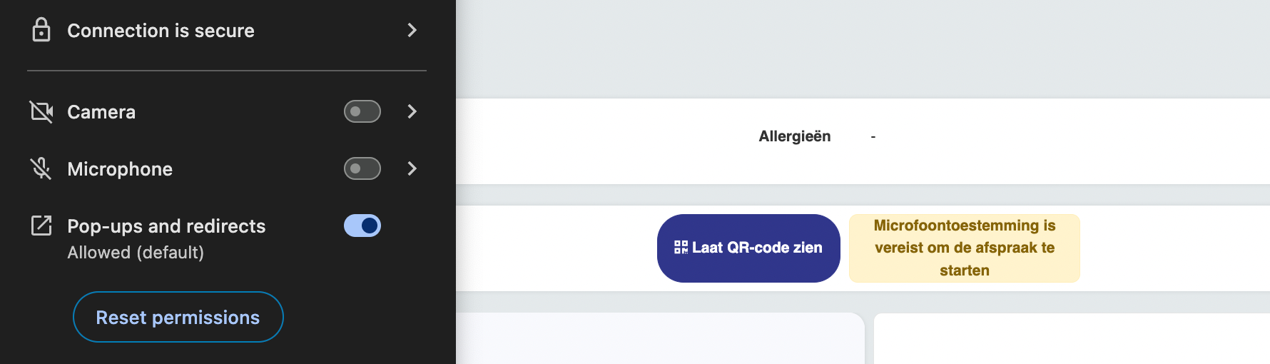The height and width of the screenshot is (364, 1270).
Task: Click the Pop-ups and redirects label
Action: click(x=166, y=226)
